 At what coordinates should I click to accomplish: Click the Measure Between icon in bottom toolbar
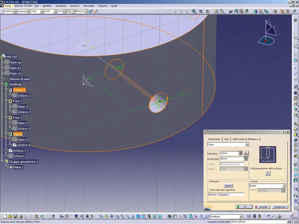(x=249, y=216)
